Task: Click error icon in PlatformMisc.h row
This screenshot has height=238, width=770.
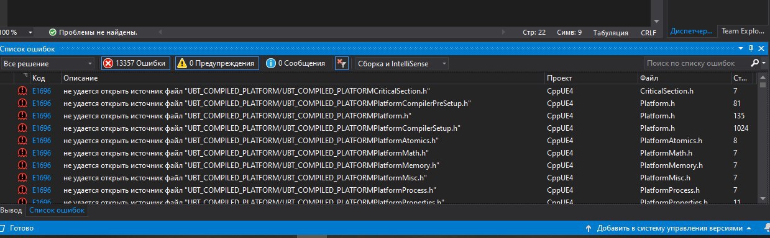Action: [22, 178]
